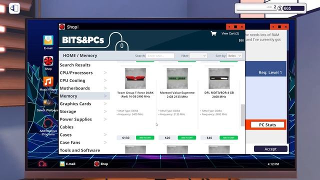Open the Shop desktop fan icon
Image resolution: width=320 pixels, height=180 pixels.
click(x=48, y=61)
